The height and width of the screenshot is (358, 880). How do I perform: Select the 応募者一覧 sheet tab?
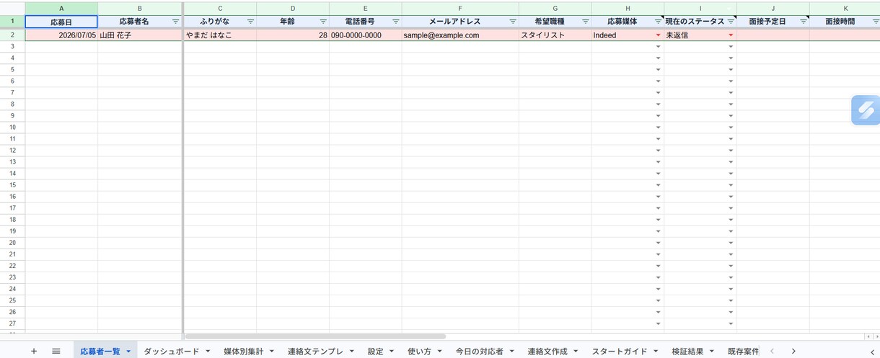coord(100,352)
